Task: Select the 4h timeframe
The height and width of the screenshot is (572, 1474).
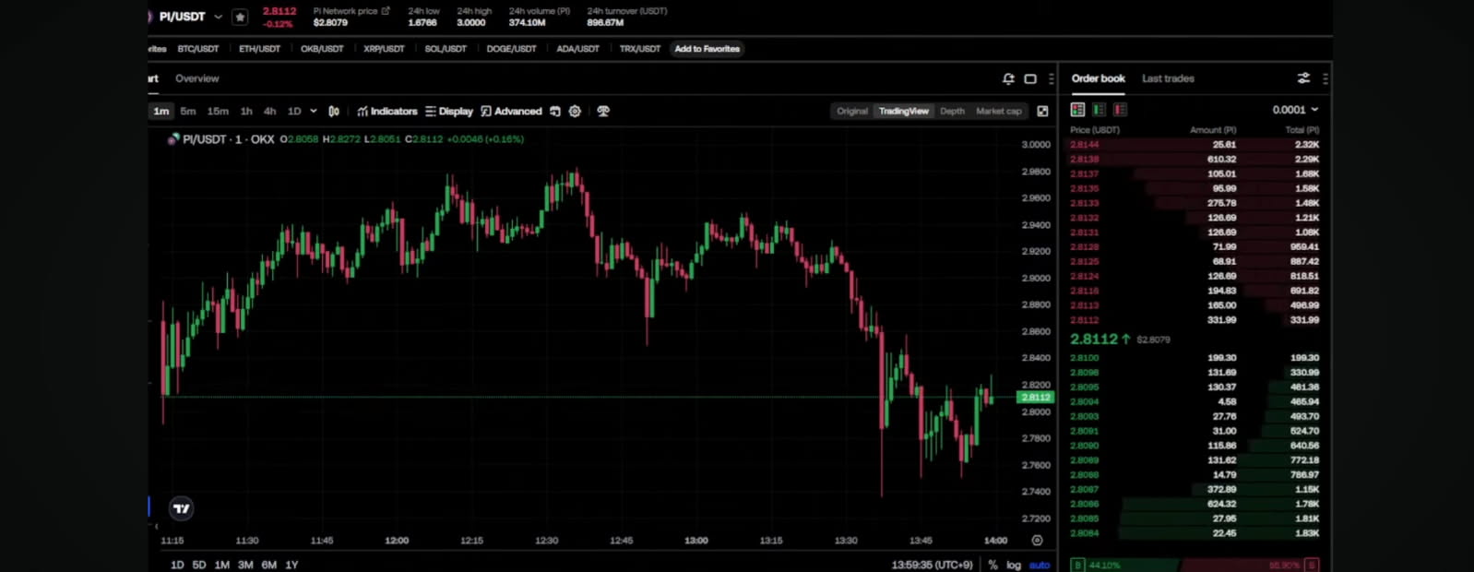Action: pyautogui.click(x=269, y=111)
